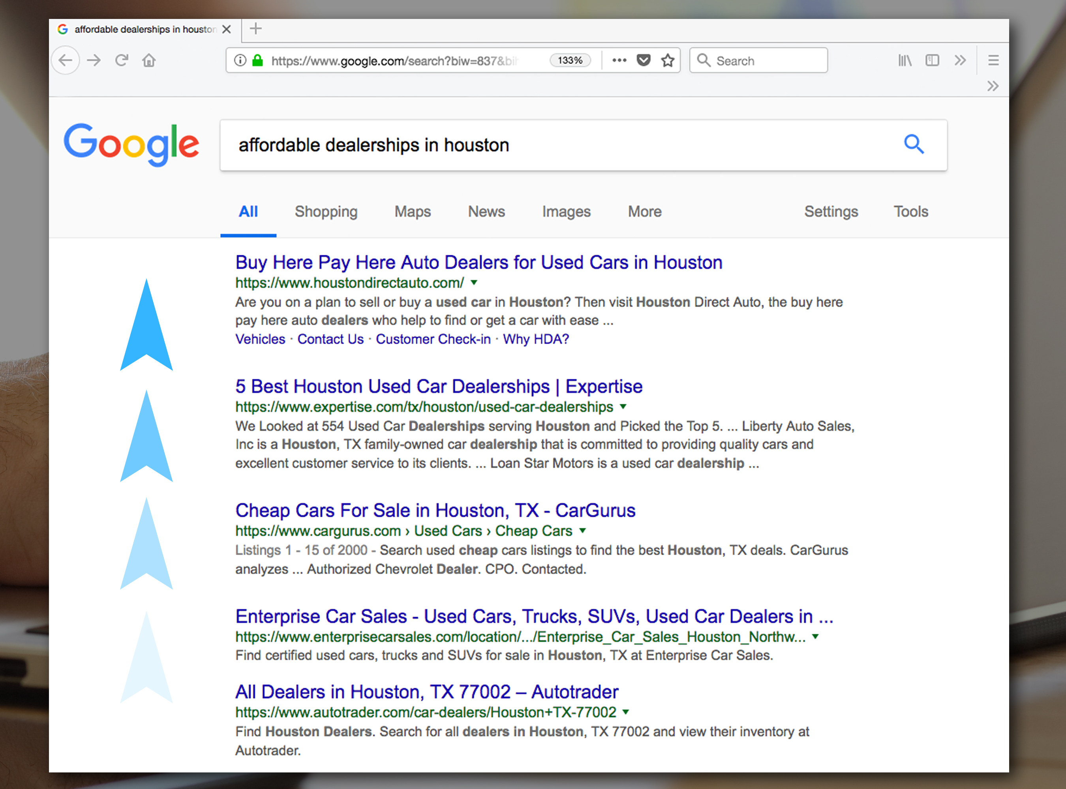This screenshot has height=789, width=1066.
Task: Switch to the News tab
Action: (486, 211)
